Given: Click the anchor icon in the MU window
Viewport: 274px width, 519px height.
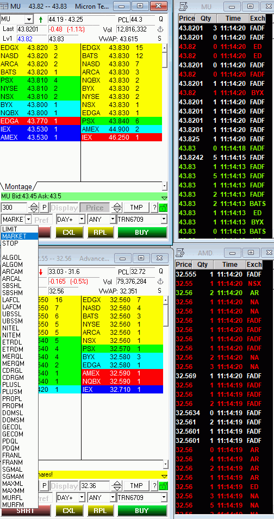Looking at the screenshot, I should coord(160,29).
